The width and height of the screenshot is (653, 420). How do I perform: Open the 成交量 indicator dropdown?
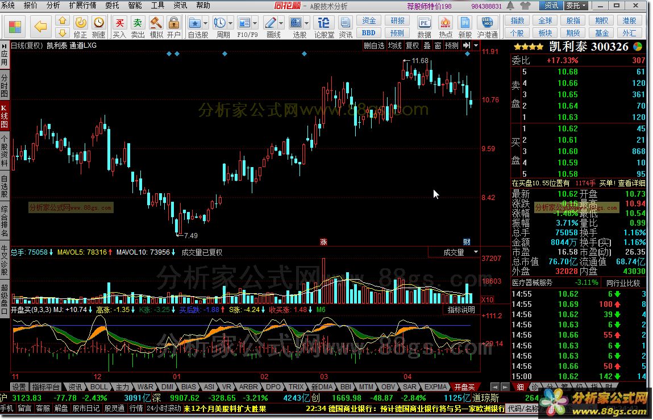476,252
